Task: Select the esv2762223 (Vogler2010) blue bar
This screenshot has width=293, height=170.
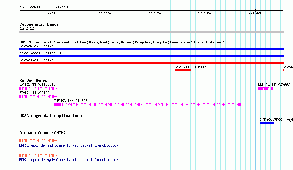Action: pos(151,56)
